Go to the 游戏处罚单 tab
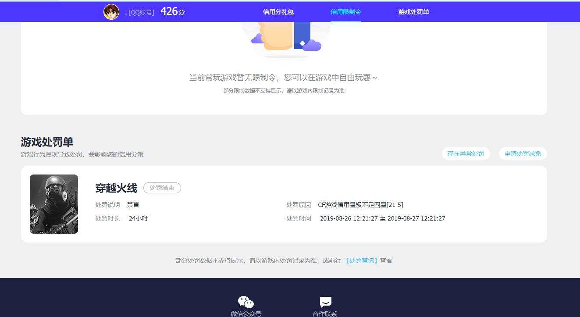Viewport: 580px width, 317px height. pos(413,12)
